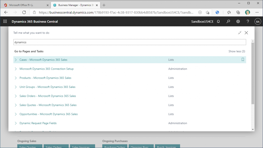Click the Administration label beside Connection Setup
Screen dimensions: 263x148
178,69
